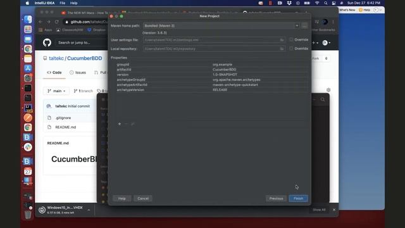The image size is (405, 228).
Task: Select the archetypeArtifactId property row
Action: [x=212, y=84]
